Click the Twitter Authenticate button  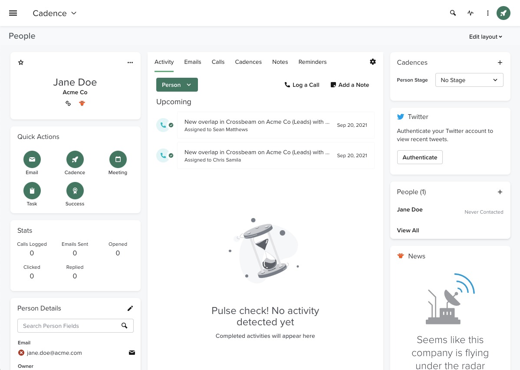pos(419,157)
